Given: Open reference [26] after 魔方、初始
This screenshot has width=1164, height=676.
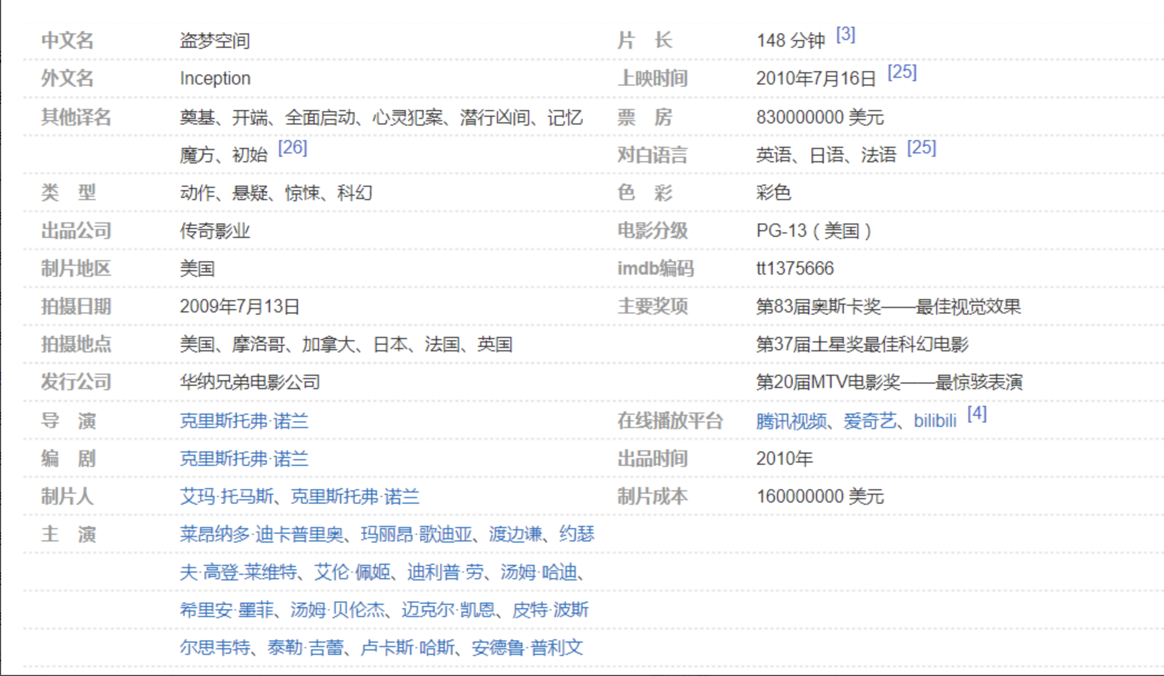Looking at the screenshot, I should (292, 147).
